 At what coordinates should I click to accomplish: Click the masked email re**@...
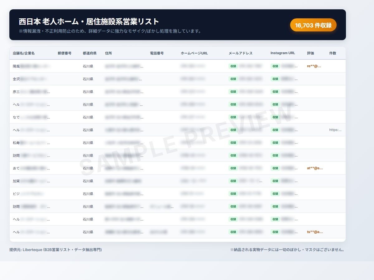click(314, 66)
